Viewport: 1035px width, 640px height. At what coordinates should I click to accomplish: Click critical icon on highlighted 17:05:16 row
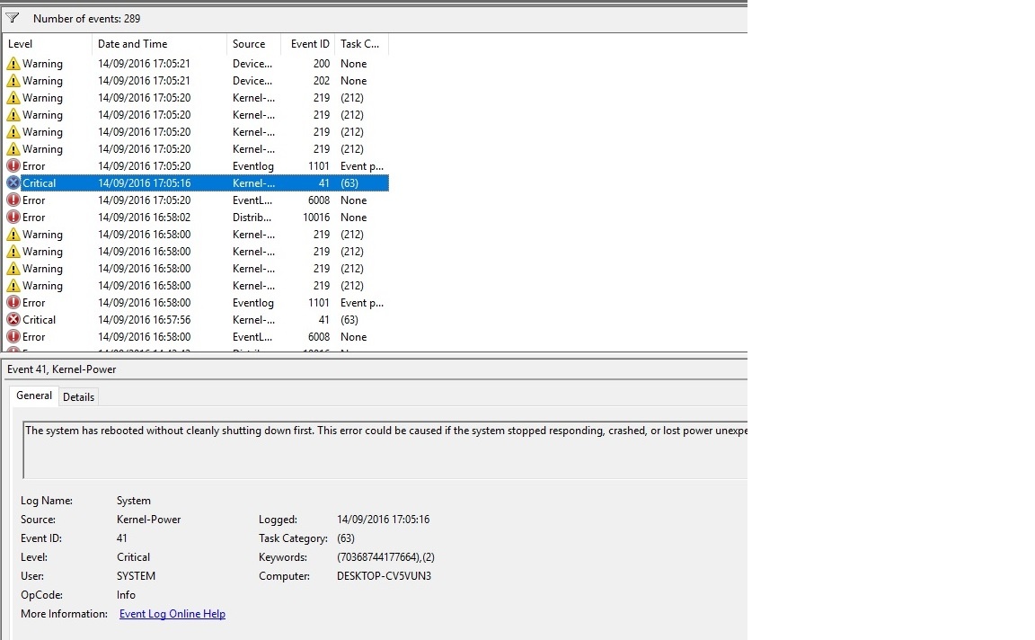point(13,183)
